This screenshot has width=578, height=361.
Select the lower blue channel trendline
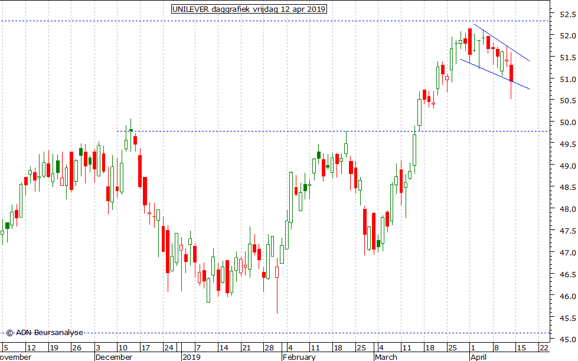click(x=495, y=74)
